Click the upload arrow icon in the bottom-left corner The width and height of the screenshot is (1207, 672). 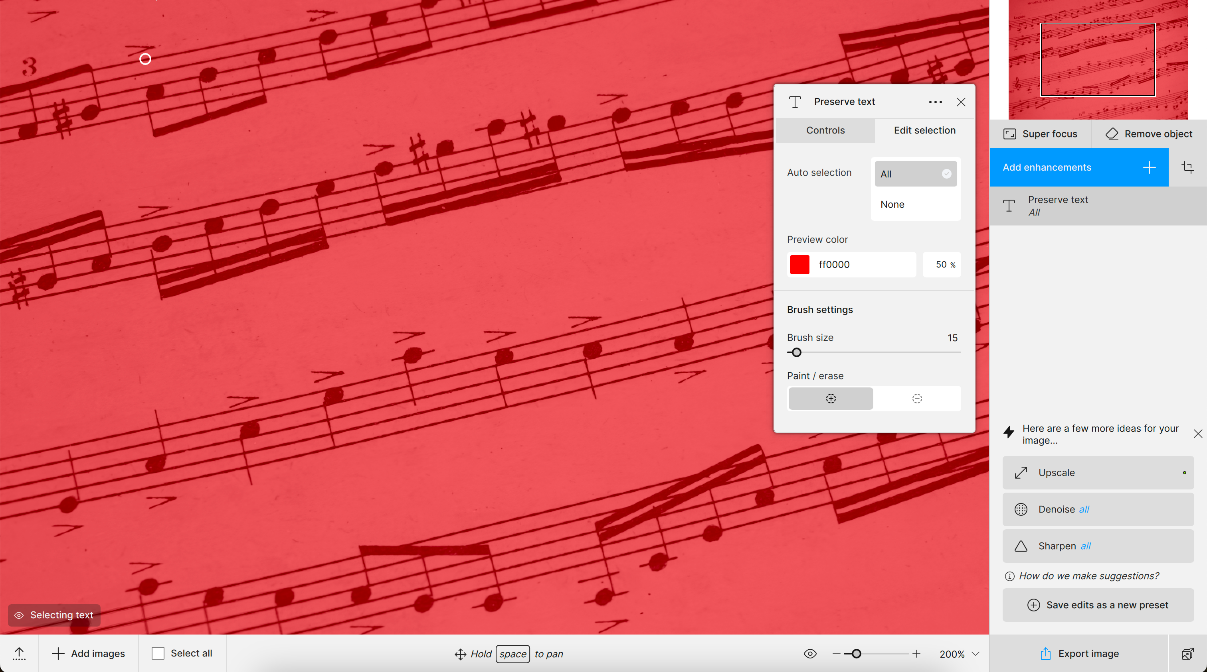(x=19, y=653)
